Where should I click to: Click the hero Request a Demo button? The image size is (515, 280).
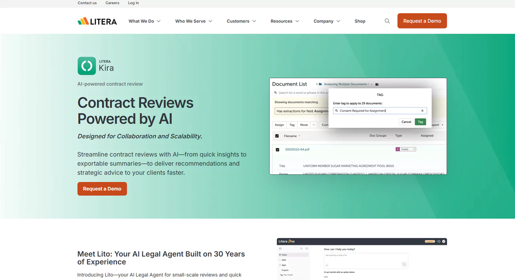[102, 189]
